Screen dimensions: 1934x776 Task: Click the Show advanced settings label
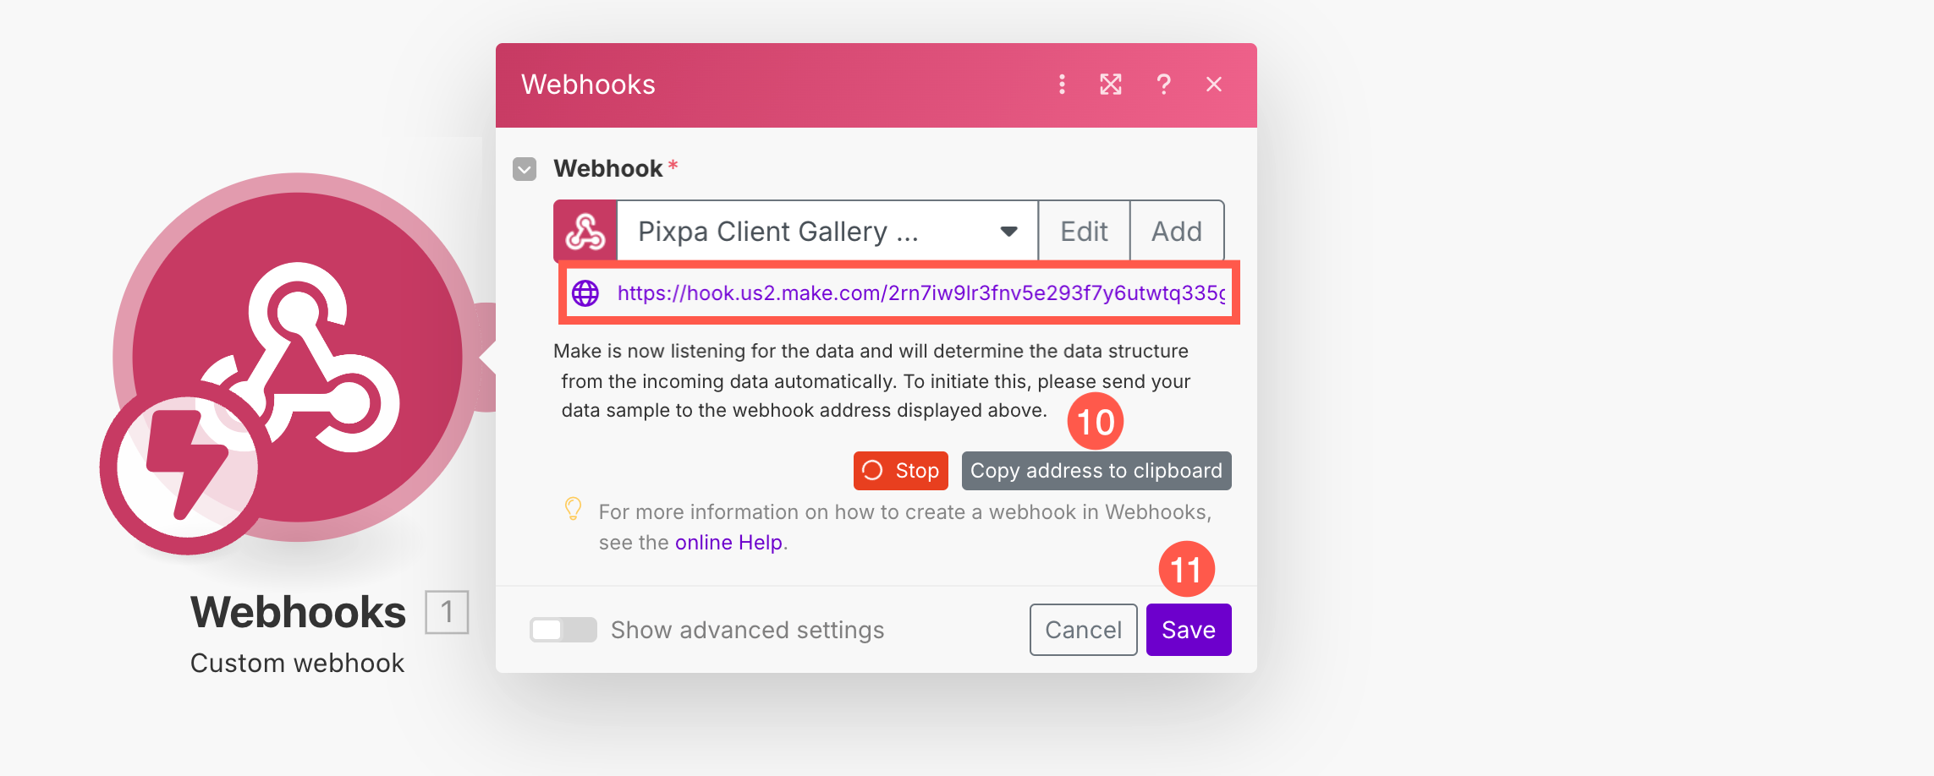748,630
